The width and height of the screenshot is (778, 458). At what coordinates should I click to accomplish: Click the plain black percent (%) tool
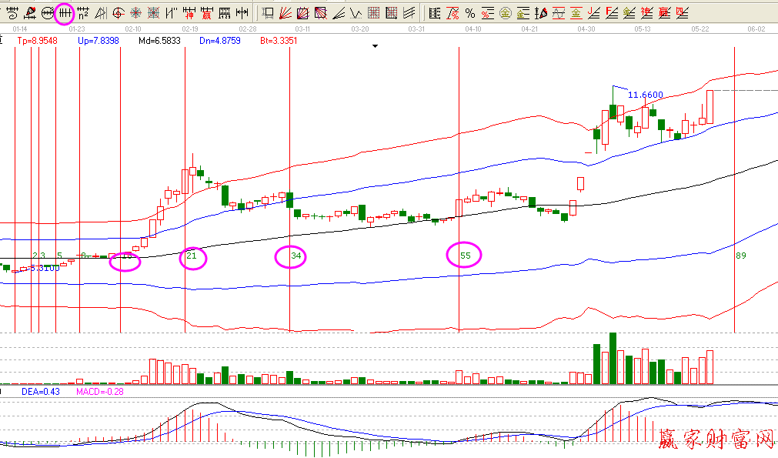coord(469,12)
